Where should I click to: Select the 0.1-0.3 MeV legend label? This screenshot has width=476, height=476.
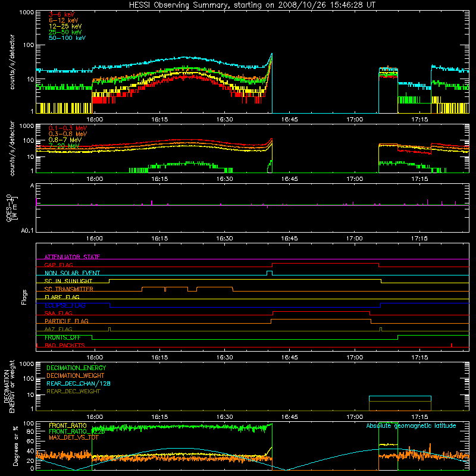click(x=68, y=128)
